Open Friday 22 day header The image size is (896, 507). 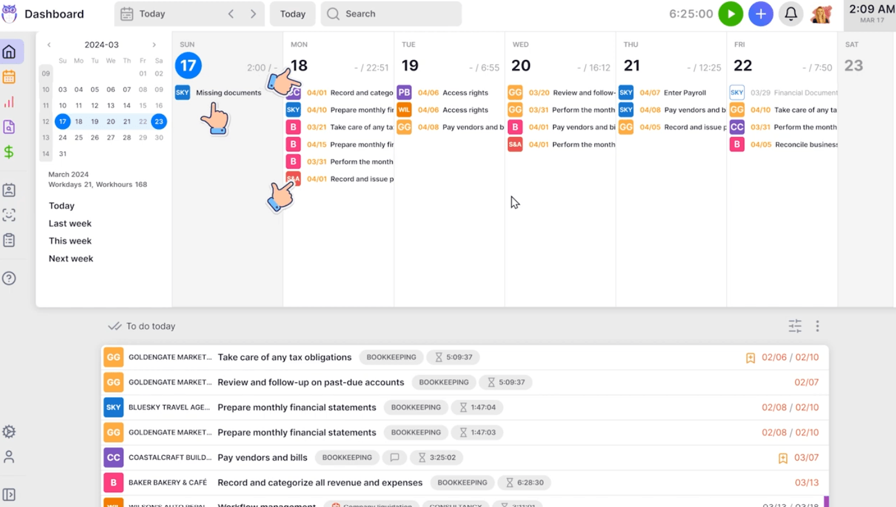tap(743, 65)
